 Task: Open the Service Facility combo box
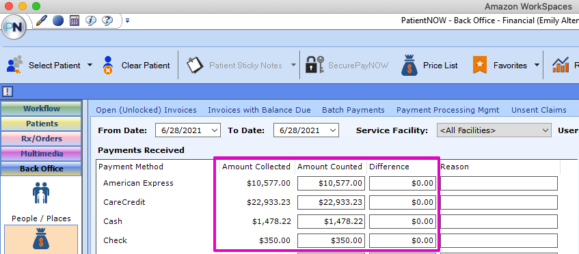point(494,130)
